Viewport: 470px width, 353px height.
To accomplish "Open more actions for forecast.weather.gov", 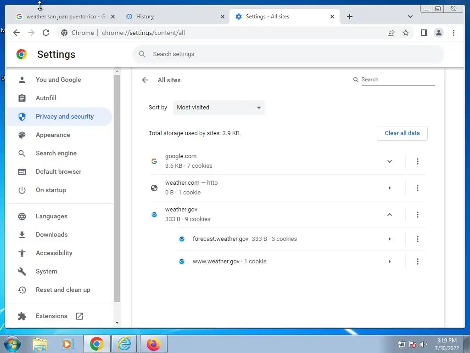I will 417,239.
